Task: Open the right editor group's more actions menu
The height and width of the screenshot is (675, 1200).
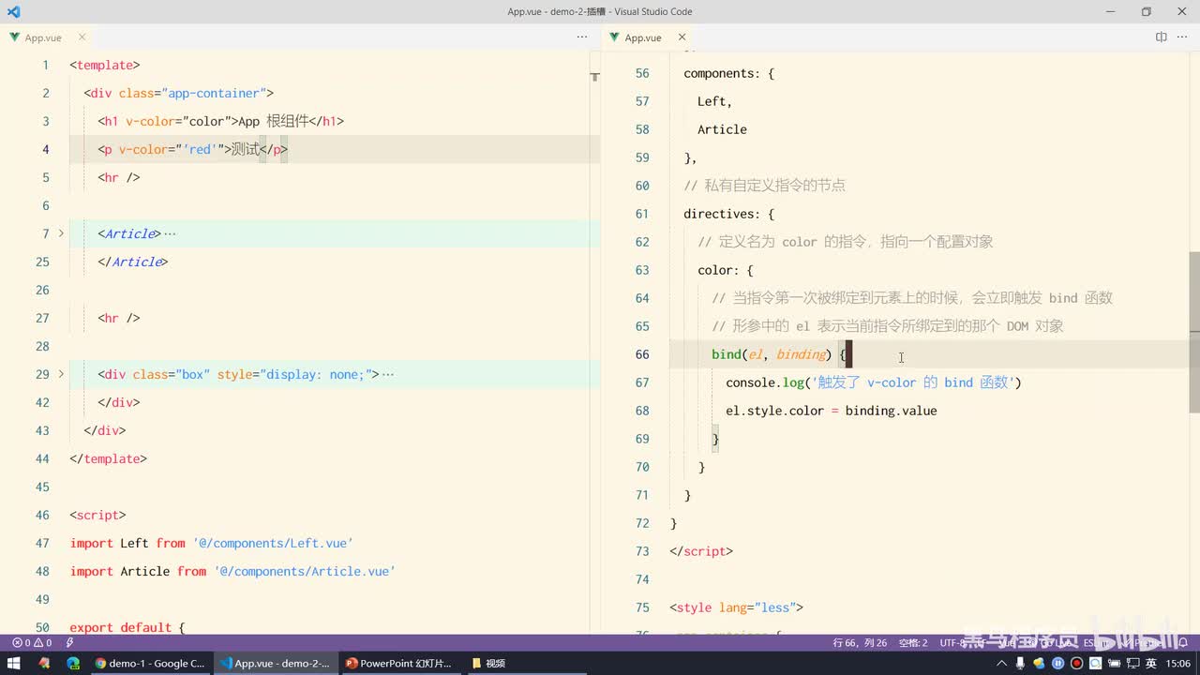Action: [1182, 37]
